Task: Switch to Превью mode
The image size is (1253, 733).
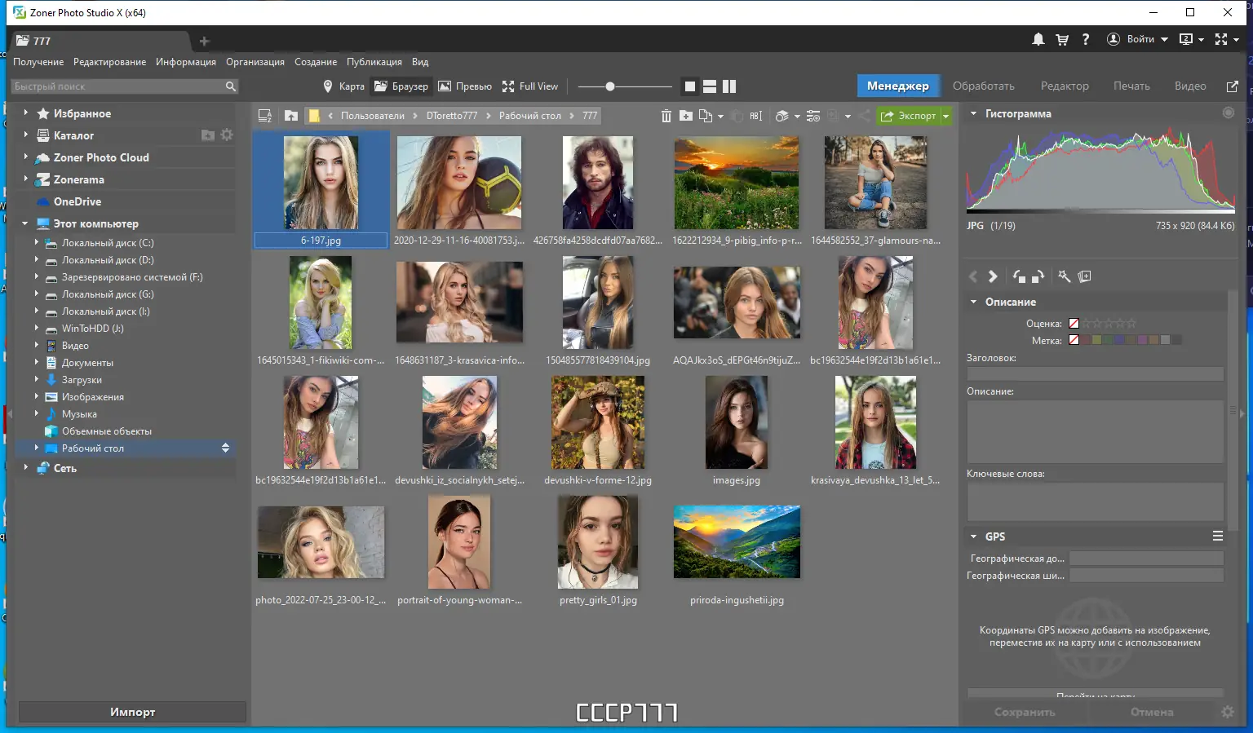Action: click(465, 86)
